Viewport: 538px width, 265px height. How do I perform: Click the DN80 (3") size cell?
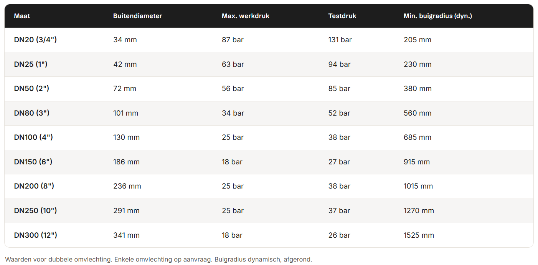[32, 113]
